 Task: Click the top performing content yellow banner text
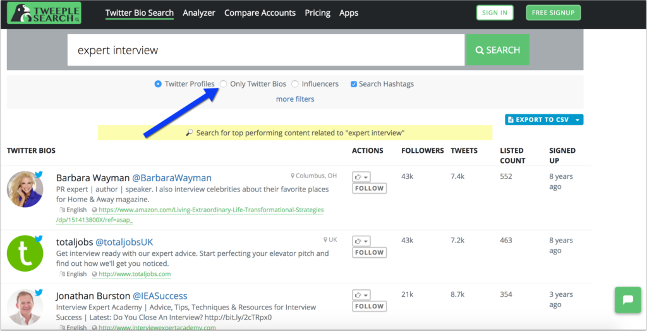point(300,133)
